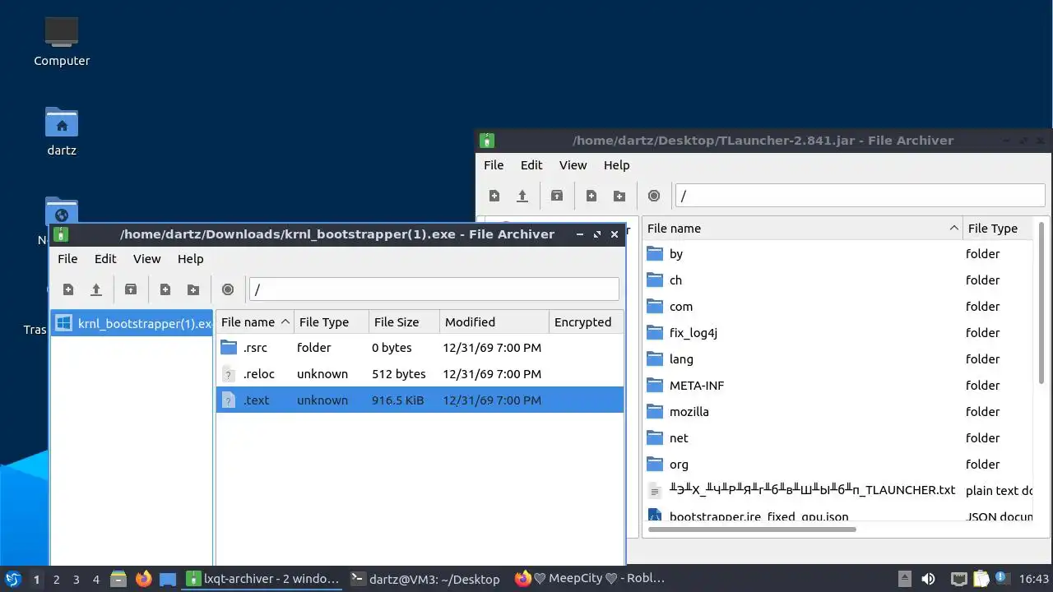Switch to MeepCity Roblox Firefox taskbar button
This screenshot has height=592, width=1053.
[589, 579]
